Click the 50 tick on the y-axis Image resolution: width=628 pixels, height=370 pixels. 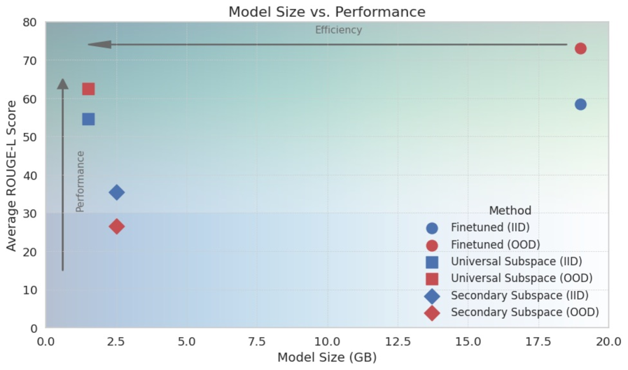pyautogui.click(x=32, y=136)
